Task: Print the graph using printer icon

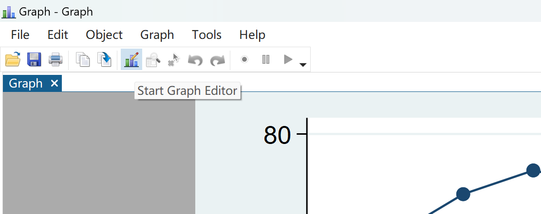Action: pyautogui.click(x=55, y=60)
